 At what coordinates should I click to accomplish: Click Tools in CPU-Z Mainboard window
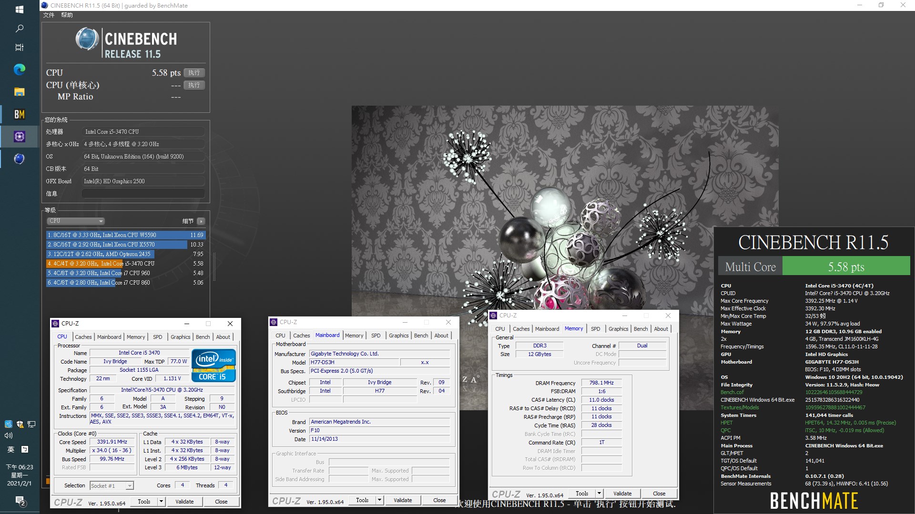point(362,500)
